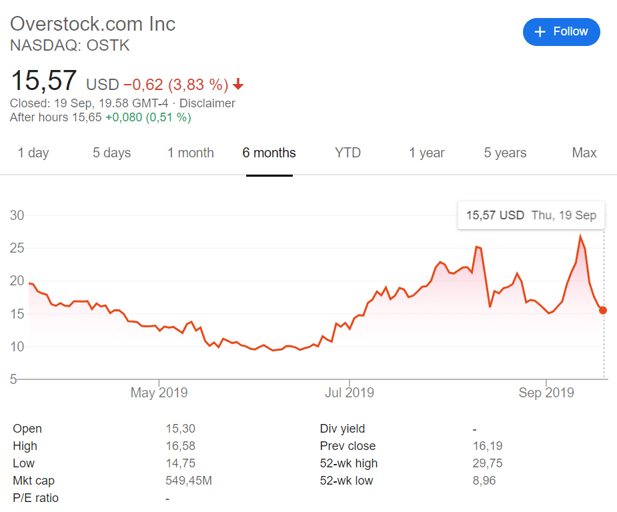Click the red dot on chart endpoint
This screenshot has height=512, width=617.
click(x=603, y=310)
